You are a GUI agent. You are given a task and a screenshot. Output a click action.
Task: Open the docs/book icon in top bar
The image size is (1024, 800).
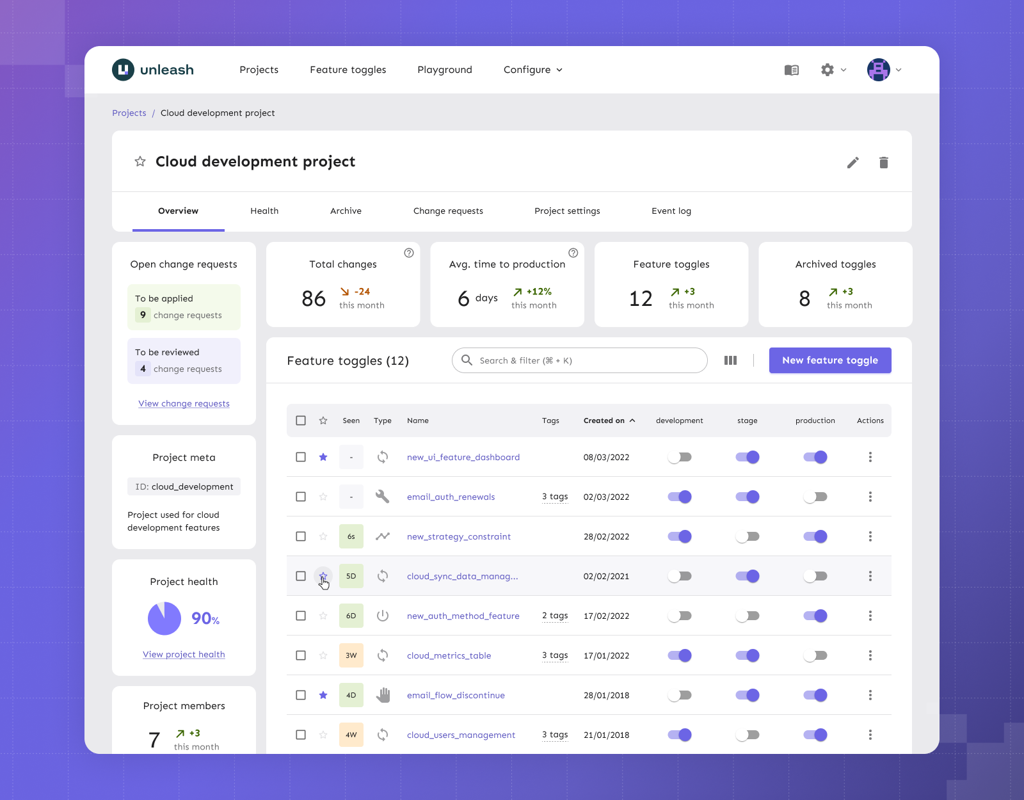[792, 70]
